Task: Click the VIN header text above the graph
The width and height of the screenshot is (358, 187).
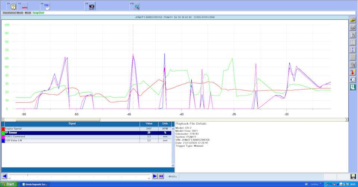Action: pyautogui.click(x=175, y=17)
